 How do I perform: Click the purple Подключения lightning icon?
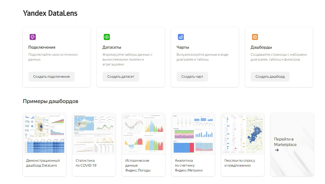[x=32, y=37]
